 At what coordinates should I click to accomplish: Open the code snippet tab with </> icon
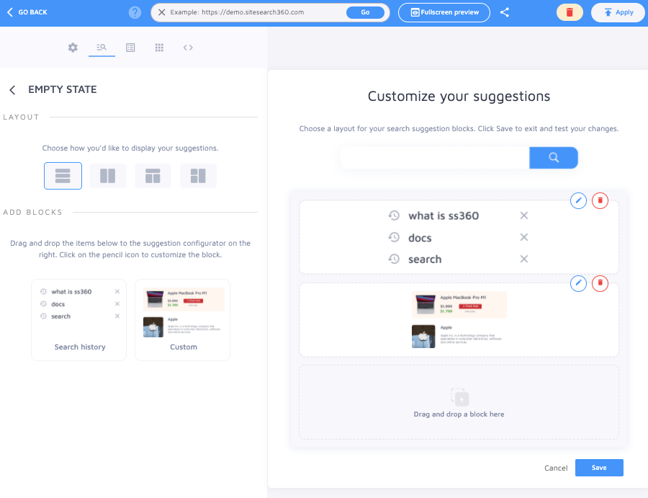click(x=188, y=48)
